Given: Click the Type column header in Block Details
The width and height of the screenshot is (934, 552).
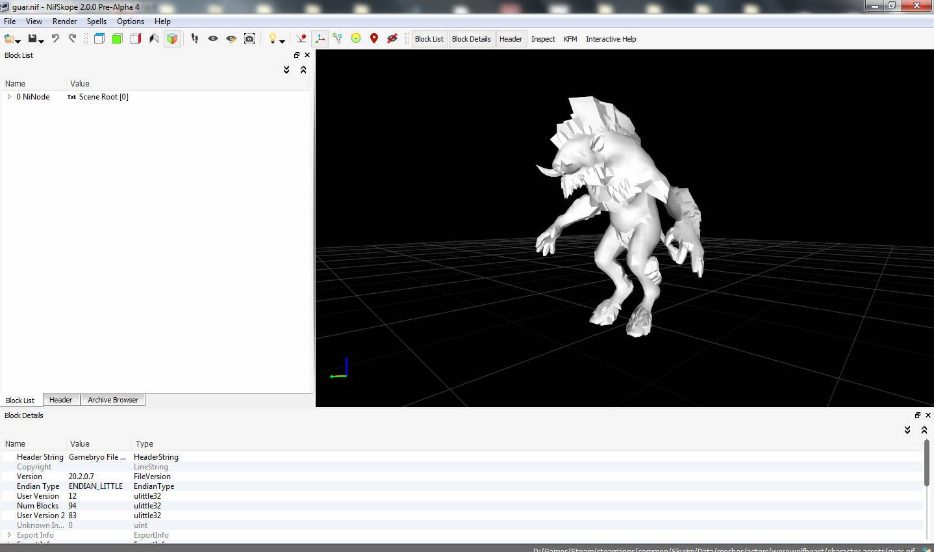Looking at the screenshot, I should (x=144, y=444).
